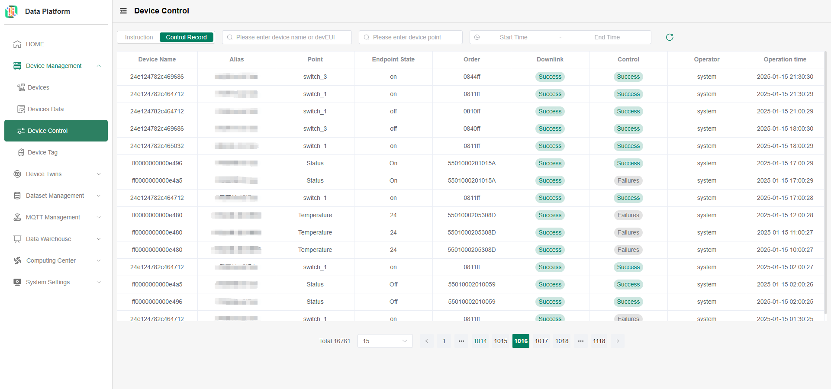Image resolution: width=831 pixels, height=389 pixels.
Task: Jump to last page 1118
Action: [x=599, y=341]
